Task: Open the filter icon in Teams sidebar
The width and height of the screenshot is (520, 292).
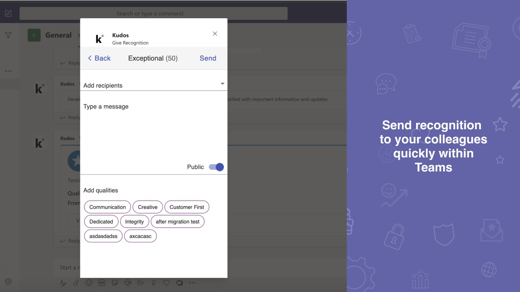Action: pos(8,35)
